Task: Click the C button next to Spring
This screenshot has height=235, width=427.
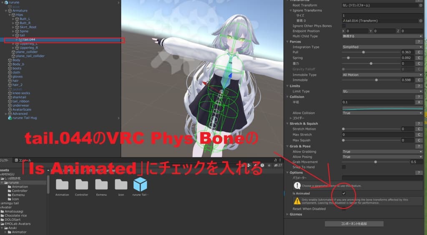Action: 419,58
